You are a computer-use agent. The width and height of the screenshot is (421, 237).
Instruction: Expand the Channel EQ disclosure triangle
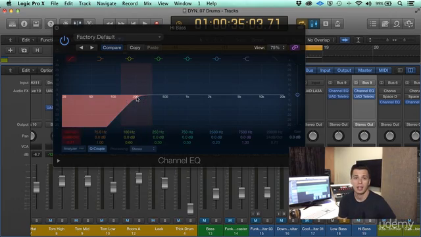[x=59, y=161]
